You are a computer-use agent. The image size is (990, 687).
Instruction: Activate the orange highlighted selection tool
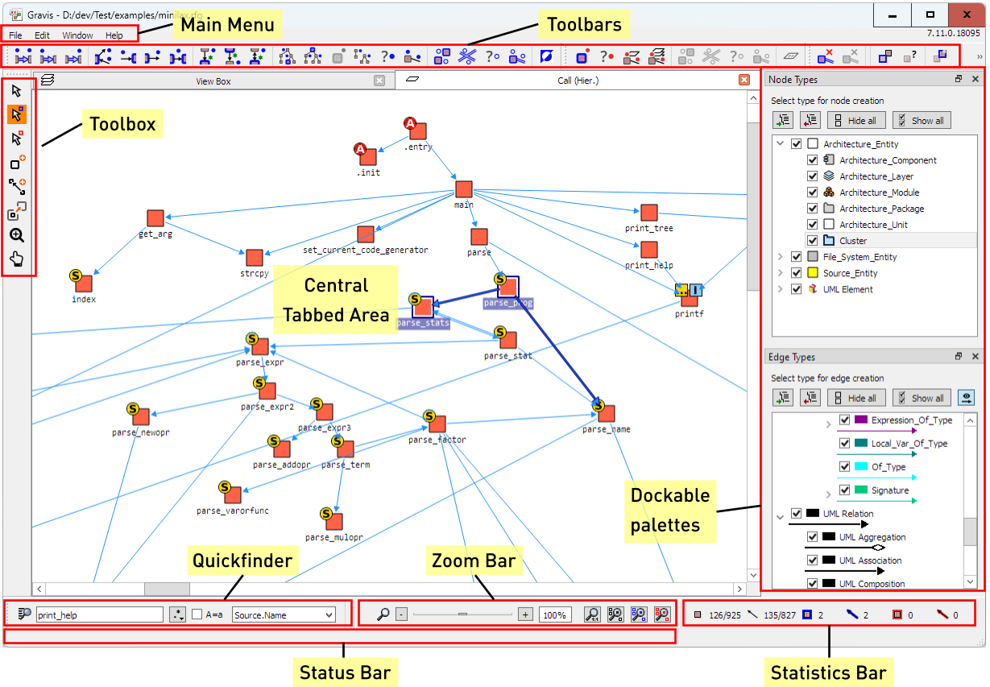pos(17,114)
